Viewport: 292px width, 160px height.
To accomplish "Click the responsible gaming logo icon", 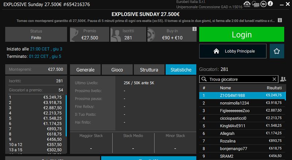I will (247, 4).
